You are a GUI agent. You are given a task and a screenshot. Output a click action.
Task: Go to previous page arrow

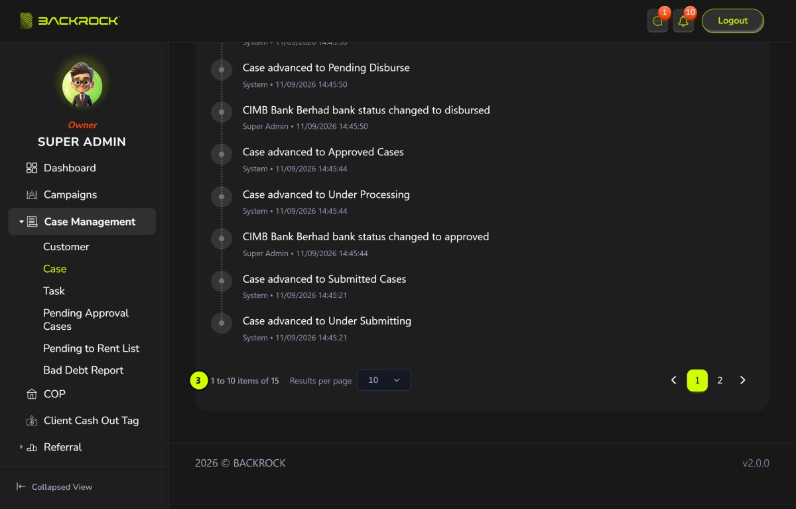[x=674, y=380]
